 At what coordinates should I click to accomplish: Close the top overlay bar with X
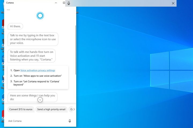click(173, 3)
